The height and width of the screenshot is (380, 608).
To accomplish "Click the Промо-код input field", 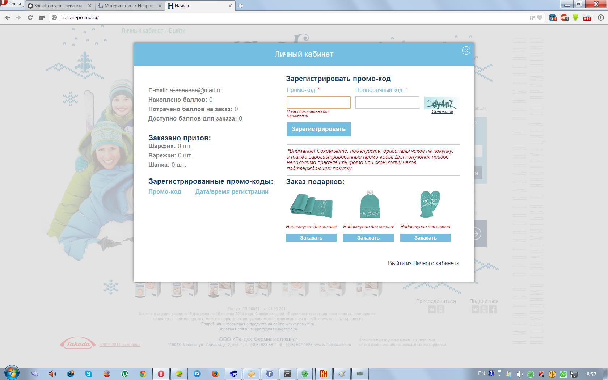I will [318, 102].
